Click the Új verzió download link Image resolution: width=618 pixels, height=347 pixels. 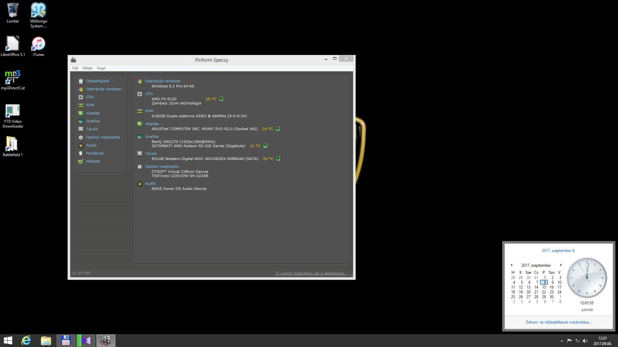point(311,273)
